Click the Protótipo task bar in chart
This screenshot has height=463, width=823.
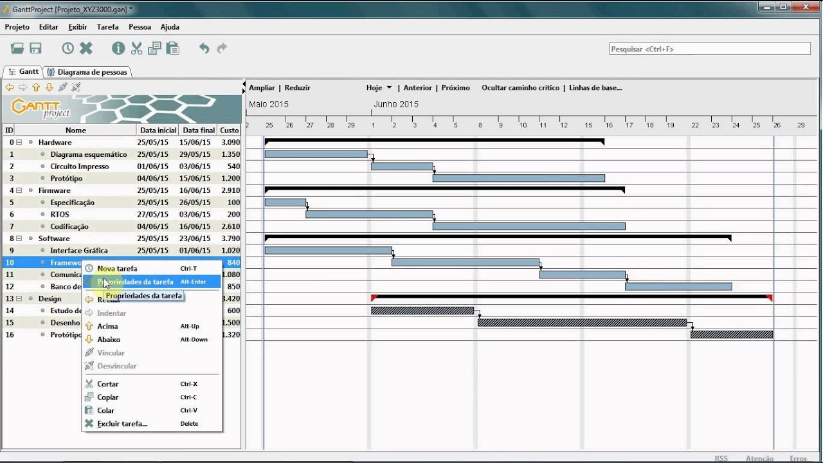(519, 178)
